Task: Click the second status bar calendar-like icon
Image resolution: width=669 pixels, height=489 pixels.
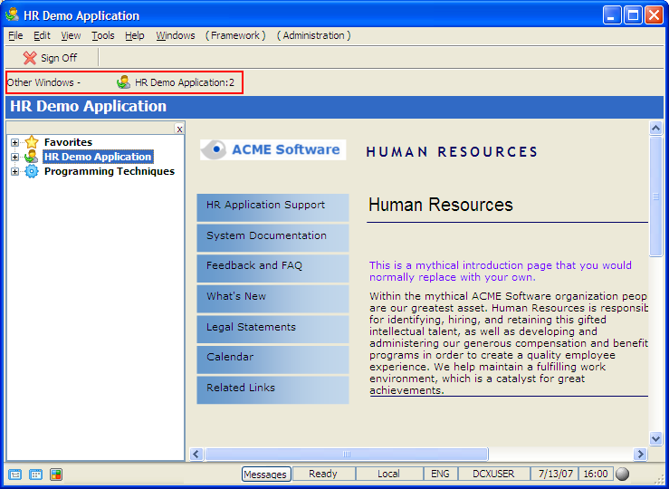Action: point(35,475)
